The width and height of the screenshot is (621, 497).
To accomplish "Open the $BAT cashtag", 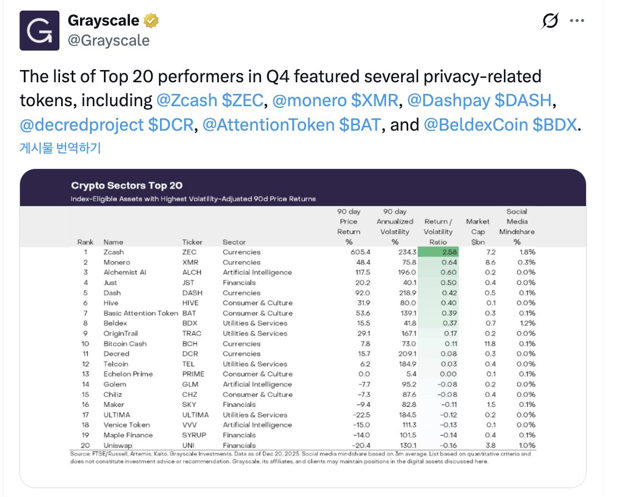I will (x=359, y=125).
